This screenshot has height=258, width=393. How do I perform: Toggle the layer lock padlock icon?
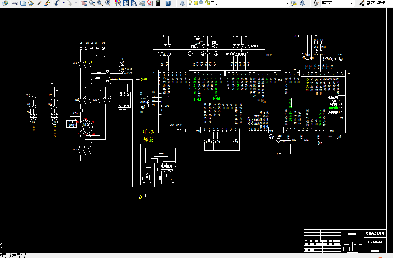[207, 3]
